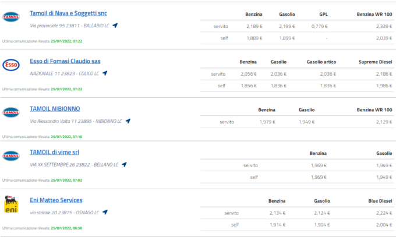The width and height of the screenshot is (396, 237).
Task: Open directions arrow for Bellano address
Action: 123,165
